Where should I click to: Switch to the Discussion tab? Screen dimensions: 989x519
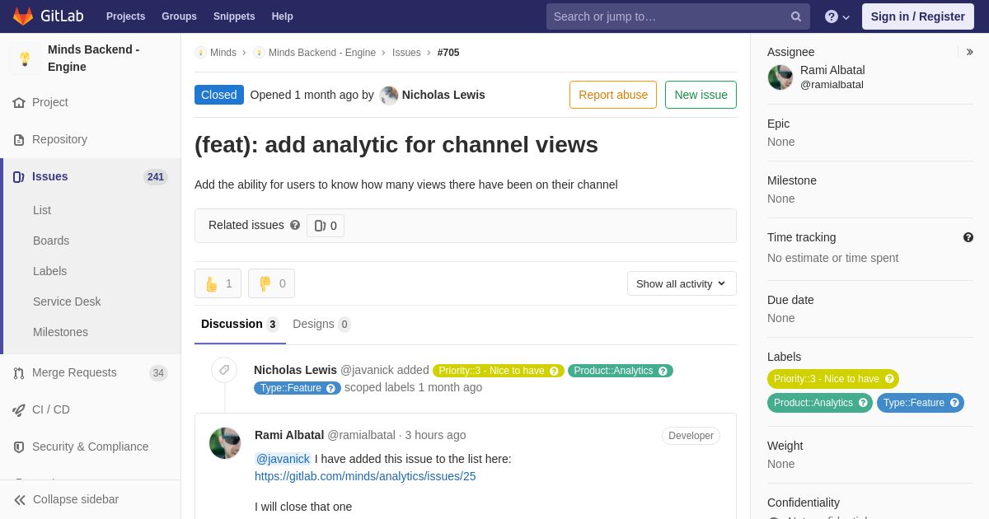(240, 324)
